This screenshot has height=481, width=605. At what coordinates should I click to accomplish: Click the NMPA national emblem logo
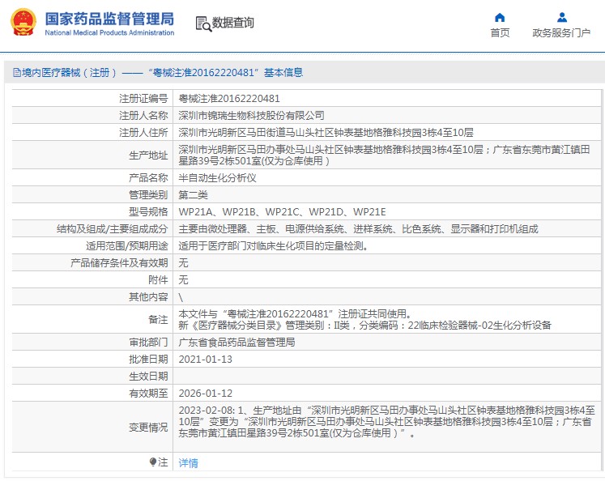pos(23,23)
